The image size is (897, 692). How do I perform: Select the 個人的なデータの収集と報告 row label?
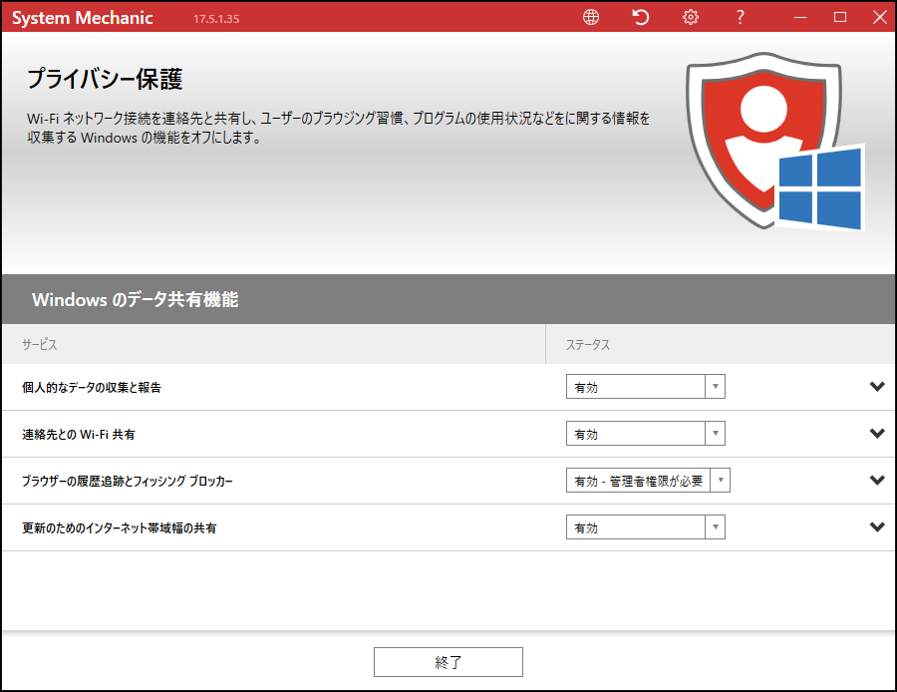tap(92, 388)
